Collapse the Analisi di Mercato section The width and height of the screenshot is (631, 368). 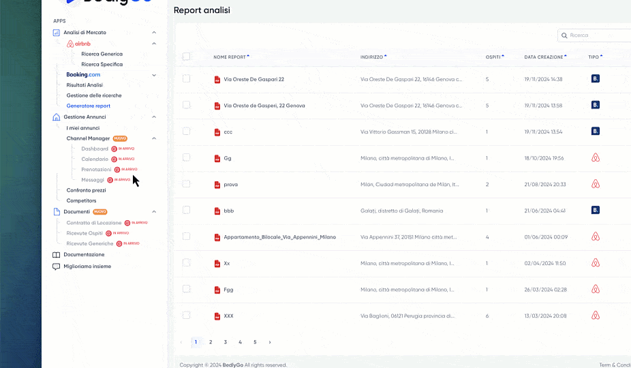pos(154,33)
